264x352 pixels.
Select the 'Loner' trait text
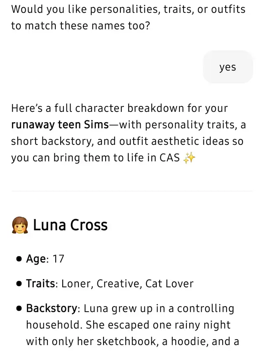[76, 284]
